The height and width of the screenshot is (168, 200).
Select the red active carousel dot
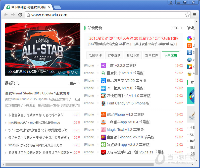coord(68,72)
